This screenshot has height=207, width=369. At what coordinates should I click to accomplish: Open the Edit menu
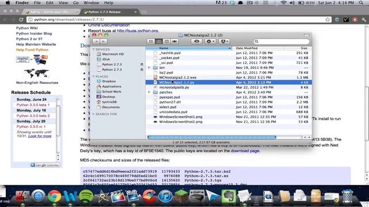tap(50, 3)
